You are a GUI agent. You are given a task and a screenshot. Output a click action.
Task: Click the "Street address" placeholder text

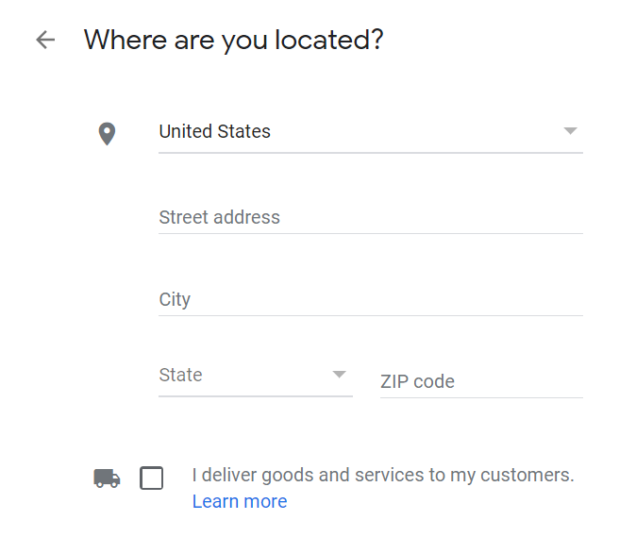[220, 218]
